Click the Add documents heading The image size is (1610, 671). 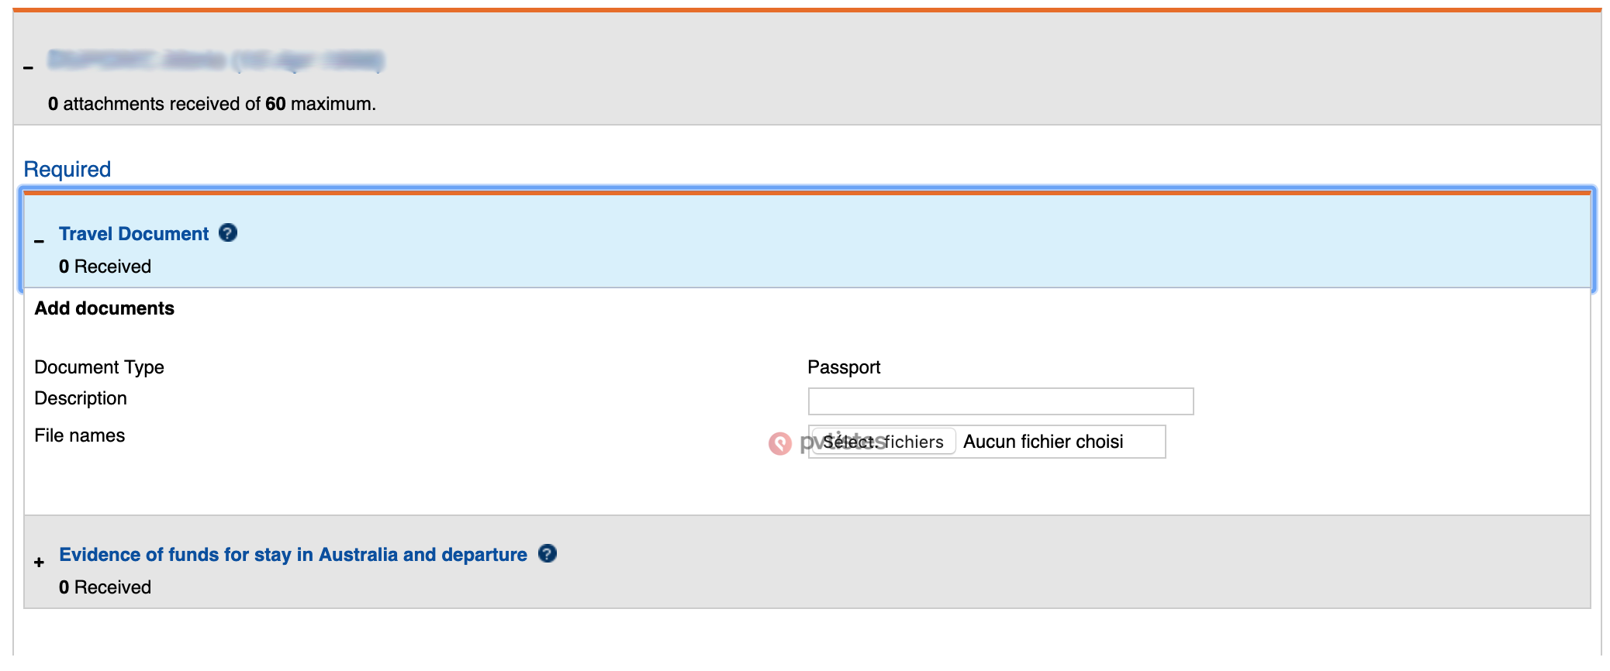[104, 308]
